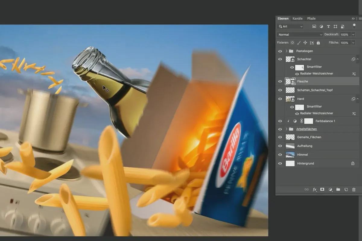This screenshot has height=241, width=362.
Task: Add a layer style with fx
Action: point(315,189)
